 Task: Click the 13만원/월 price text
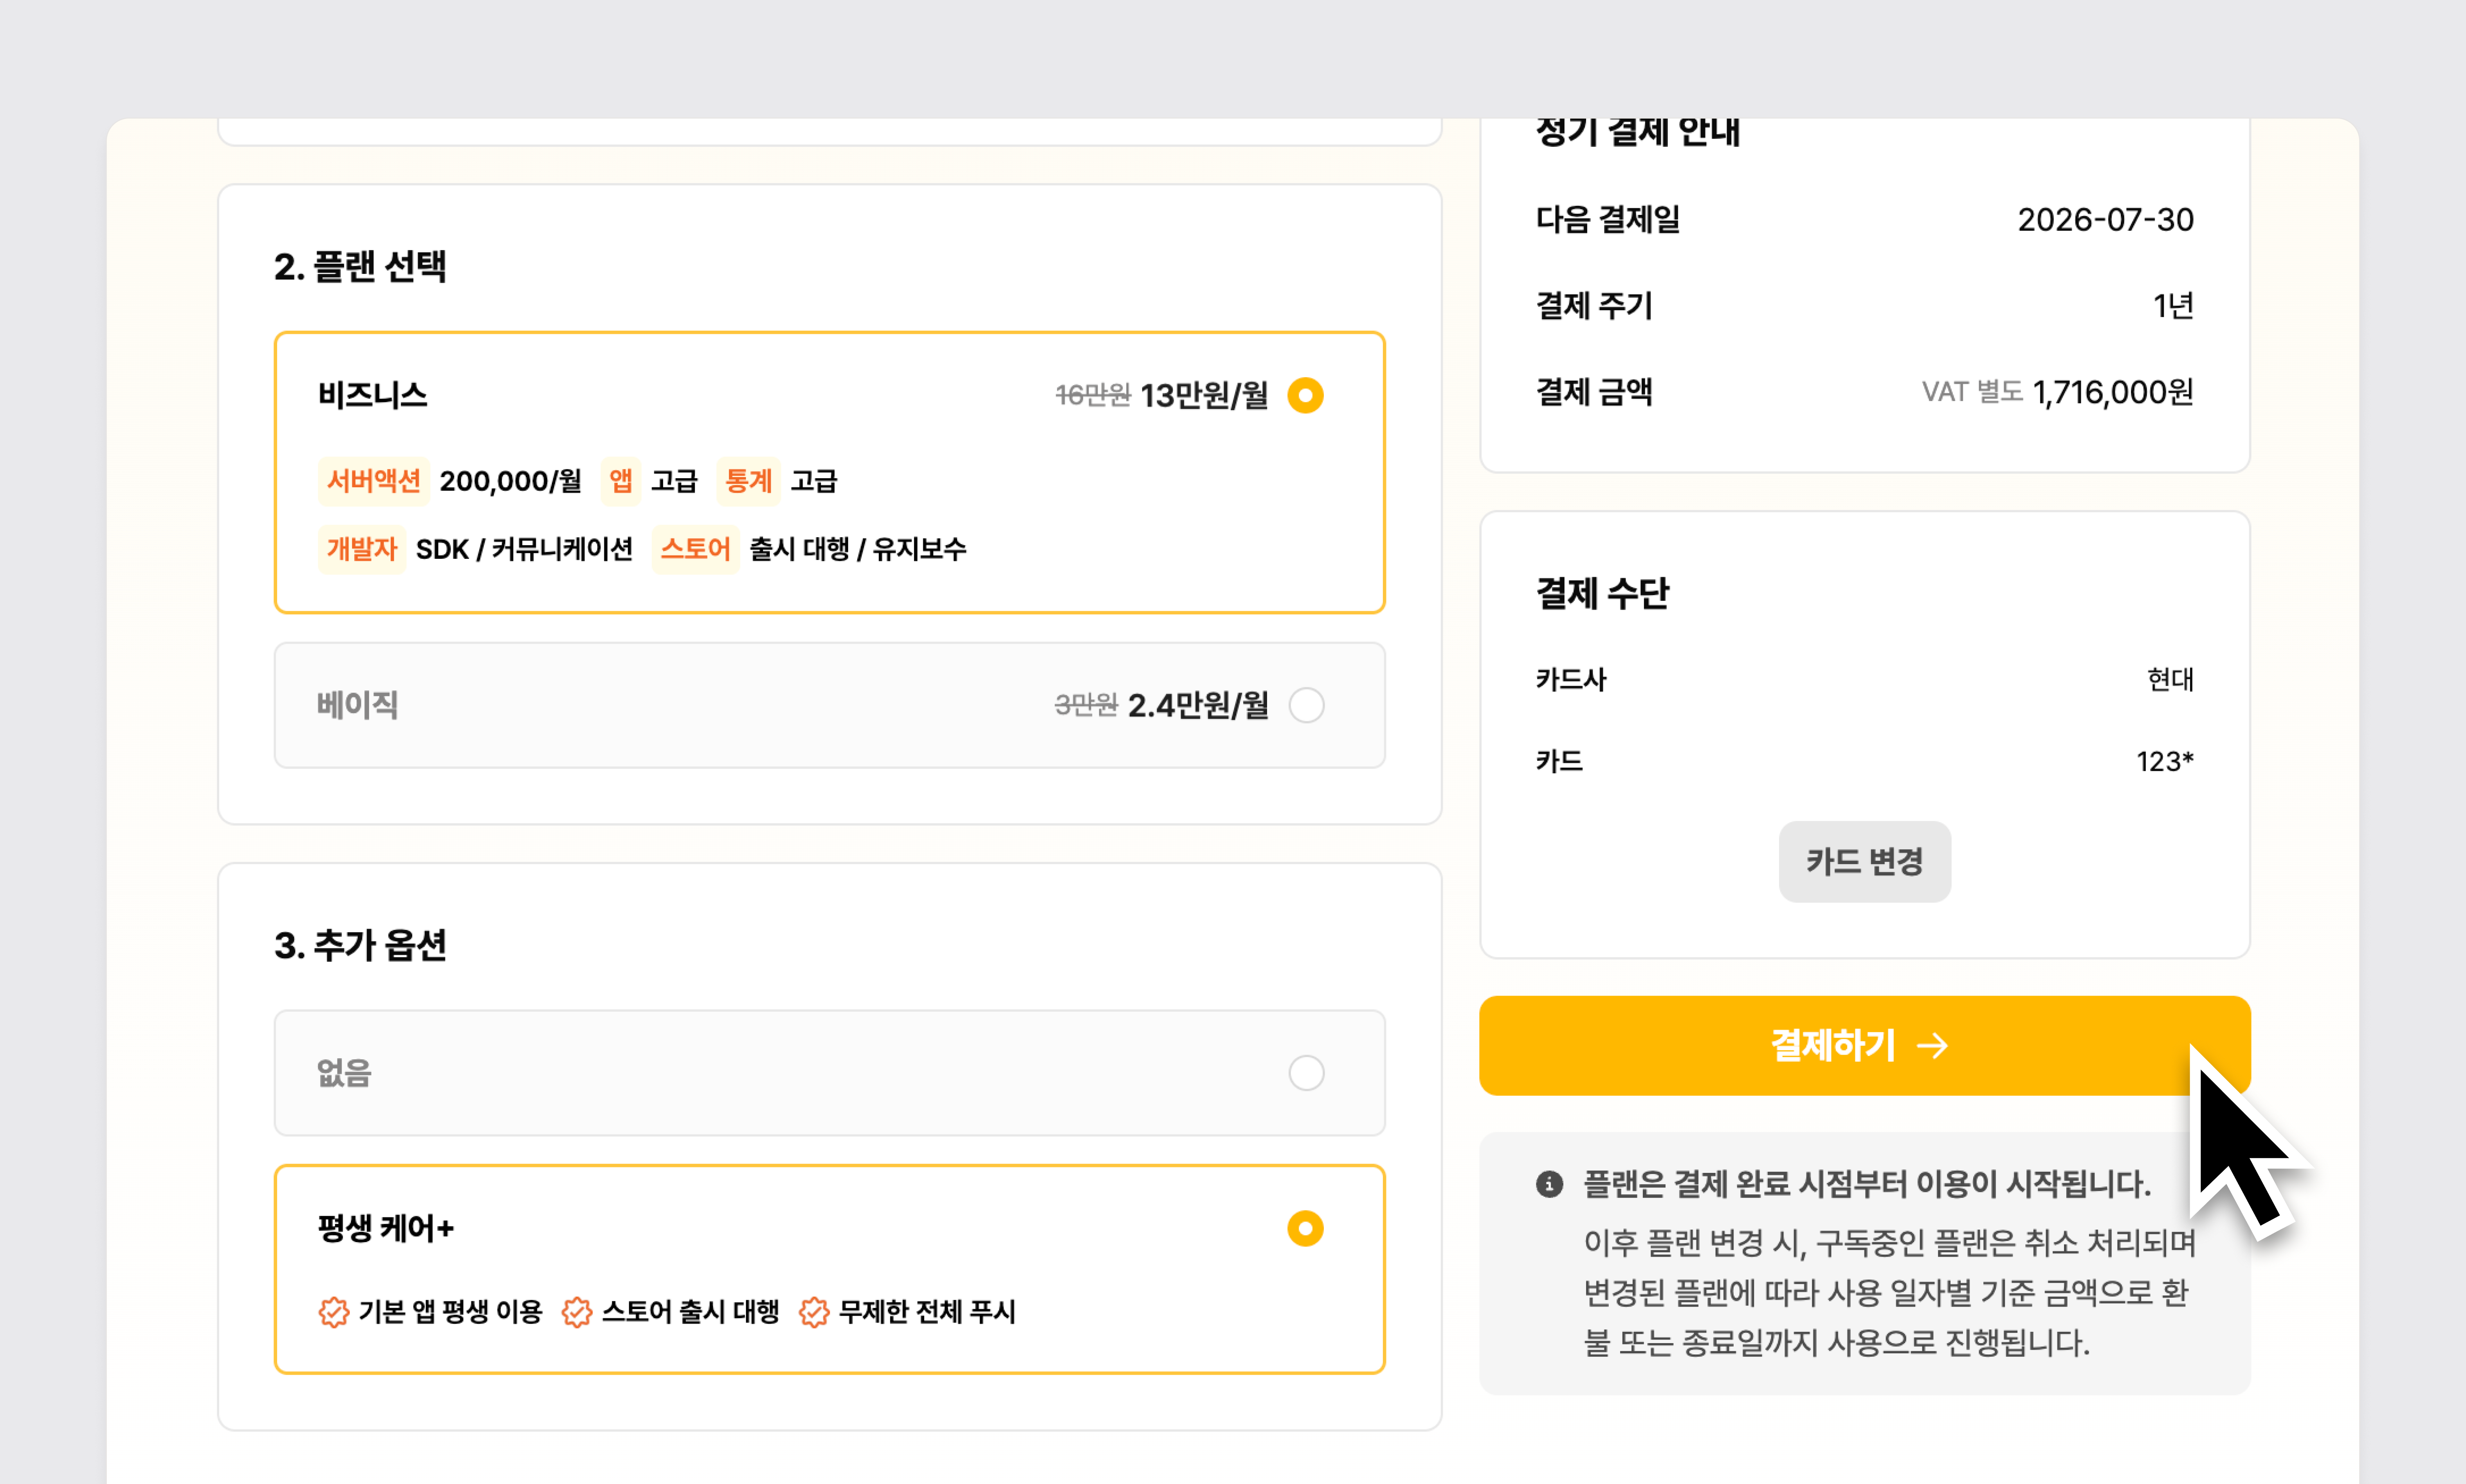(1204, 395)
